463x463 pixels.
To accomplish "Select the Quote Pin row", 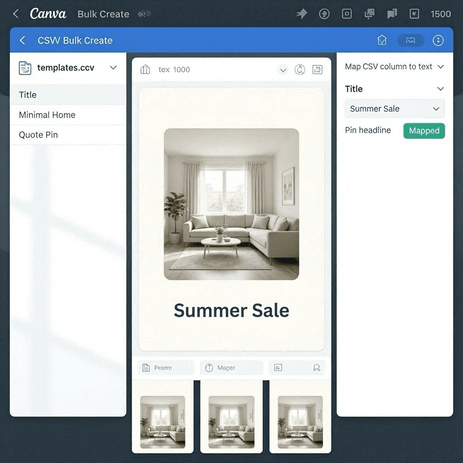I will [68, 135].
